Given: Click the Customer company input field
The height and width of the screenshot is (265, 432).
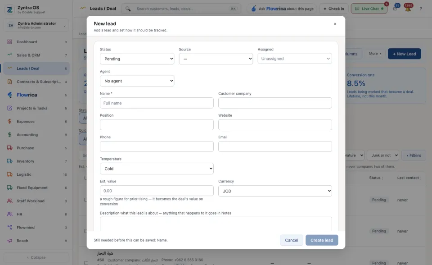Looking at the screenshot, I should 275,103.
